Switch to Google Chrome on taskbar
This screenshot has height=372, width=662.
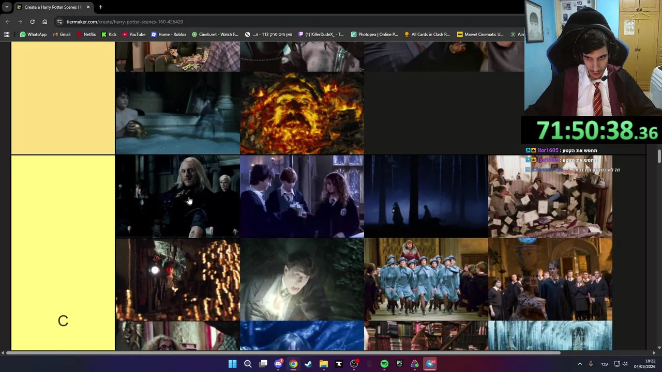(x=293, y=364)
